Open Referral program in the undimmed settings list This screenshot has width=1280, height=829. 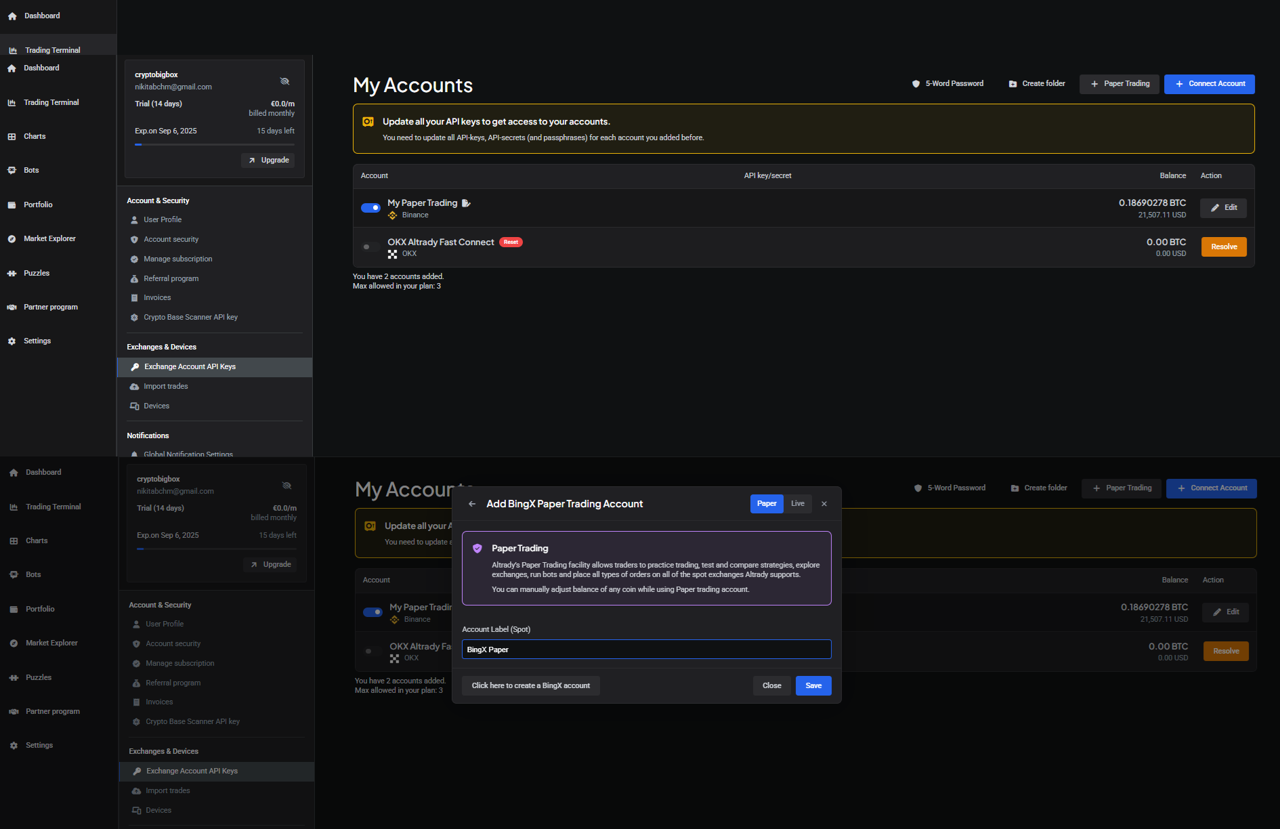165,278
